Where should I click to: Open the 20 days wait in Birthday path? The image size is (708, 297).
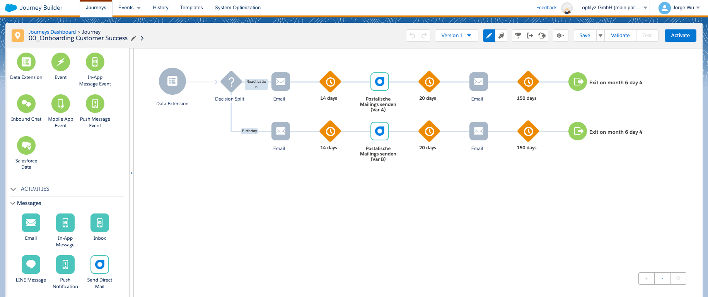coord(429,131)
